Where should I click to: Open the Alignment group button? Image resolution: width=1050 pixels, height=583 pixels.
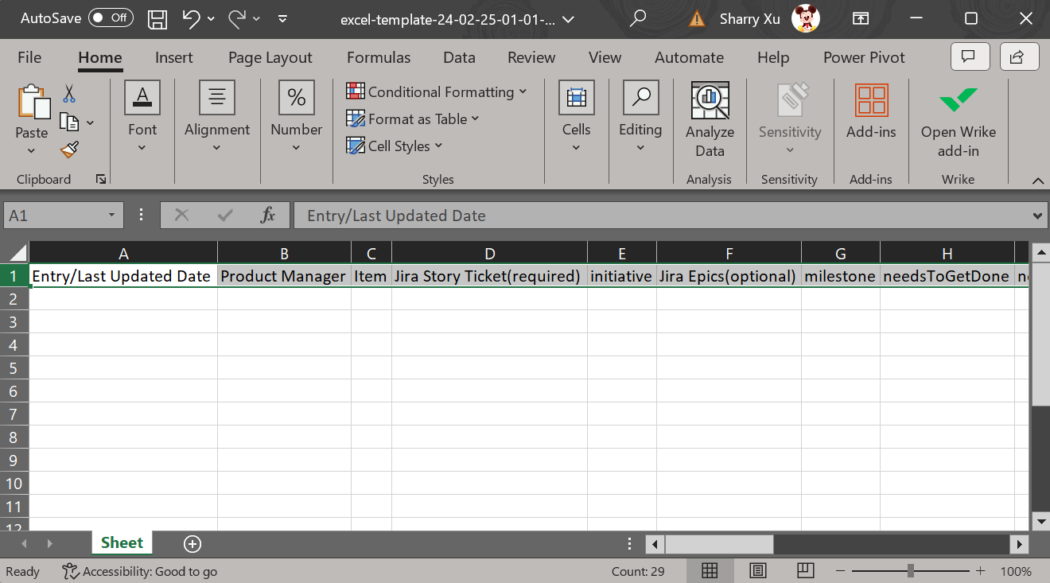[x=217, y=117]
